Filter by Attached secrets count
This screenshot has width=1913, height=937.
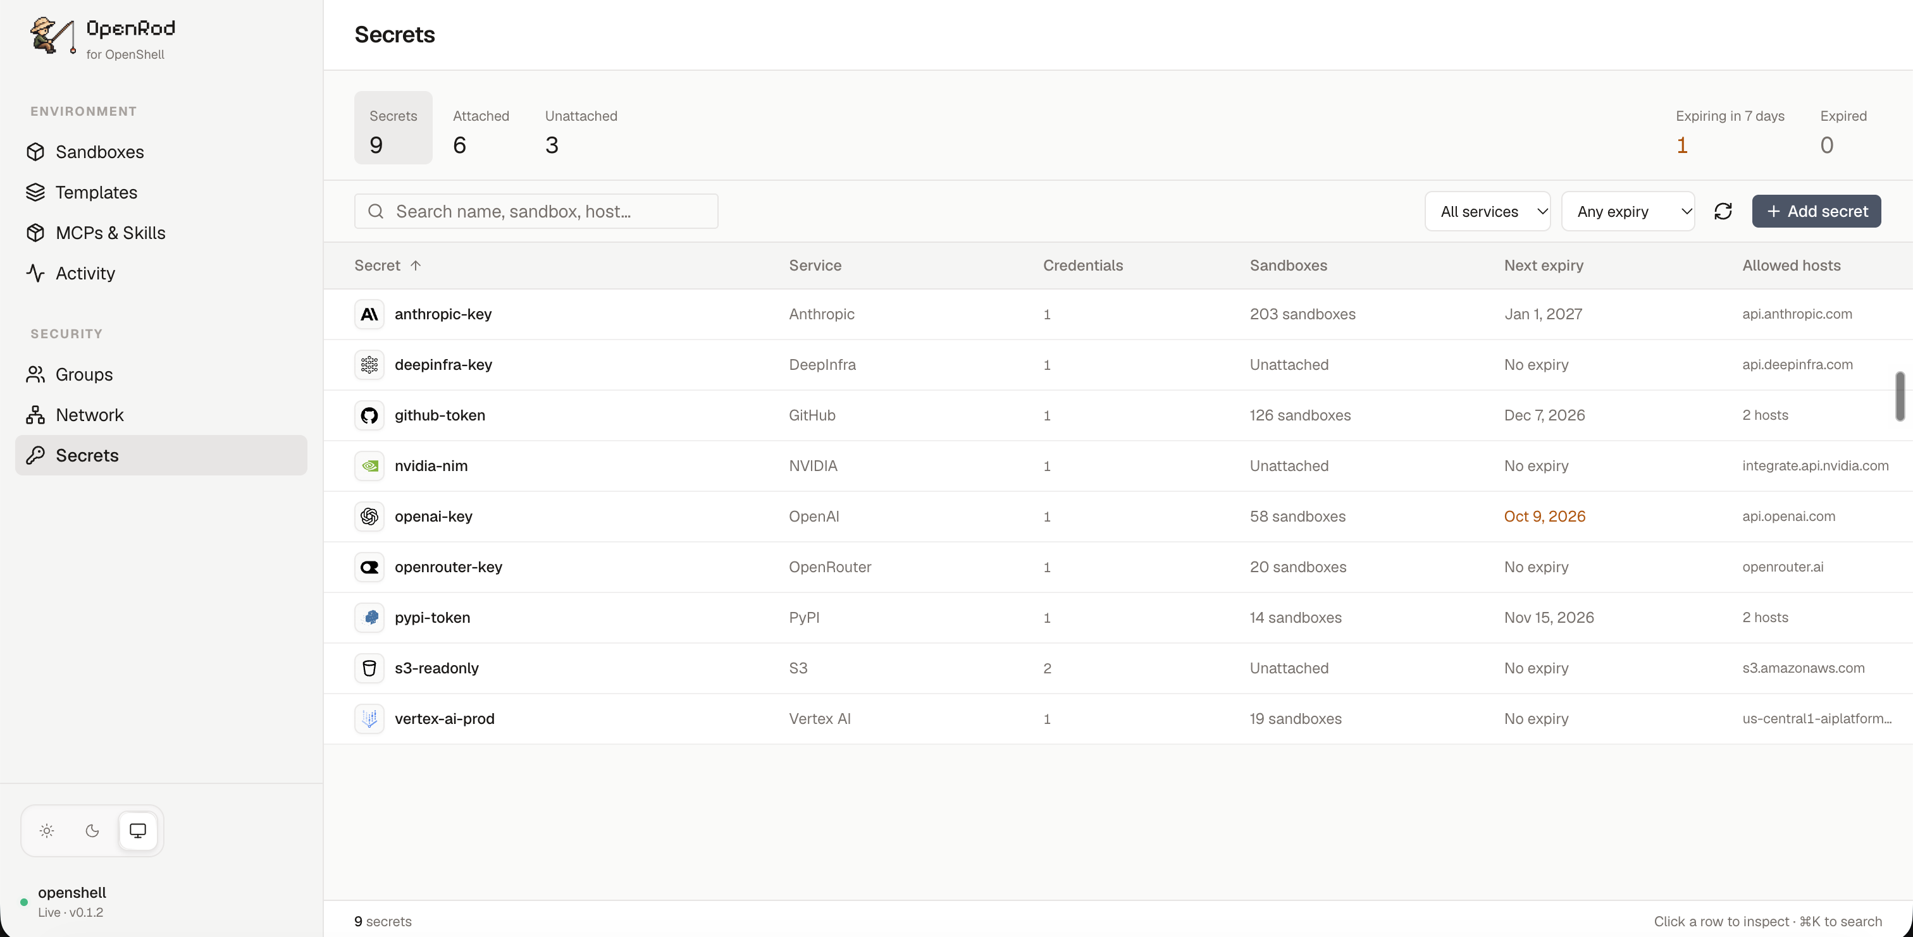pos(481,128)
